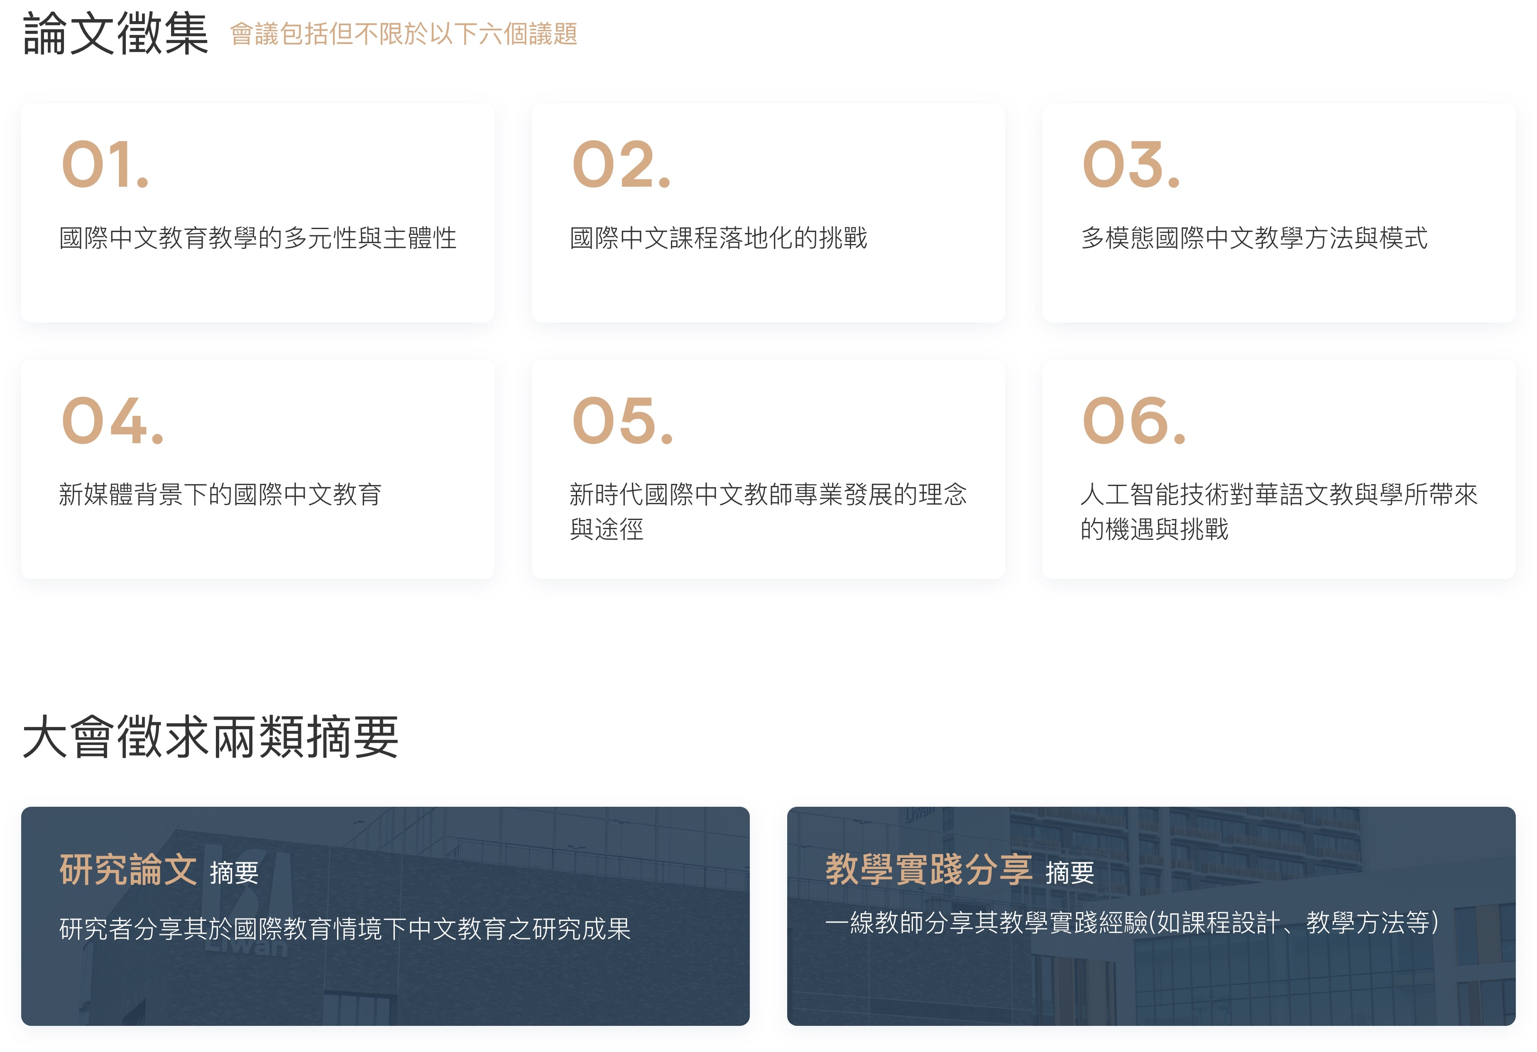Click the 04. number label
This screenshot has width=1537, height=1052.
pyautogui.click(x=113, y=421)
